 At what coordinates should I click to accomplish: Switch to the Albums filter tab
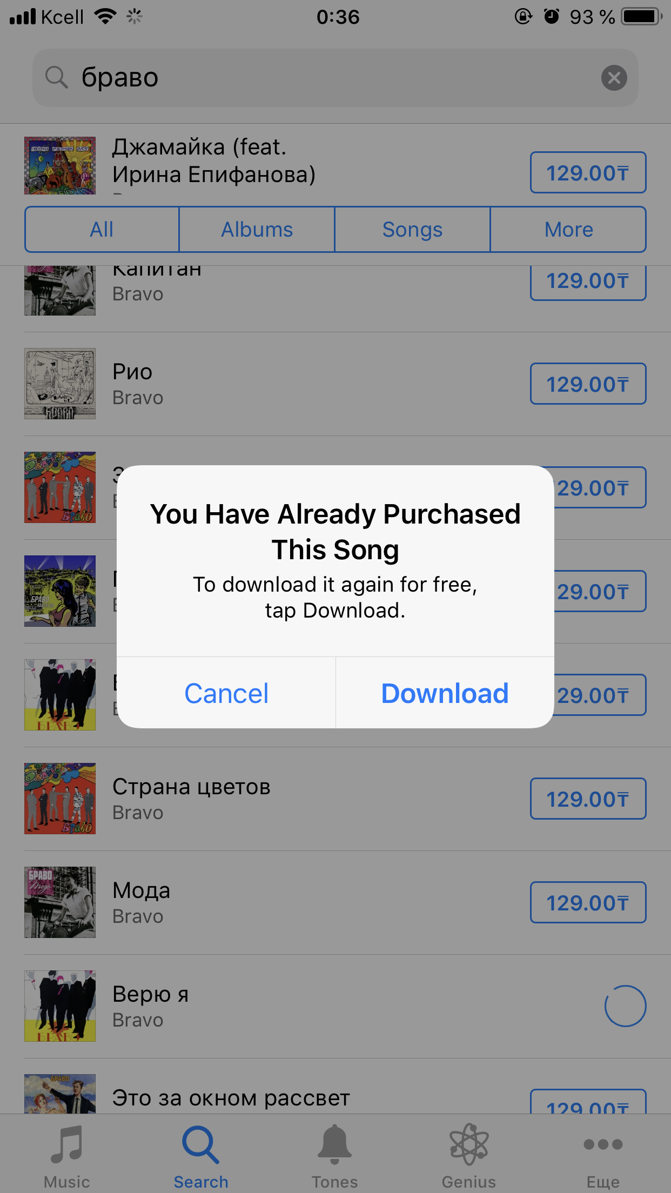[257, 230]
